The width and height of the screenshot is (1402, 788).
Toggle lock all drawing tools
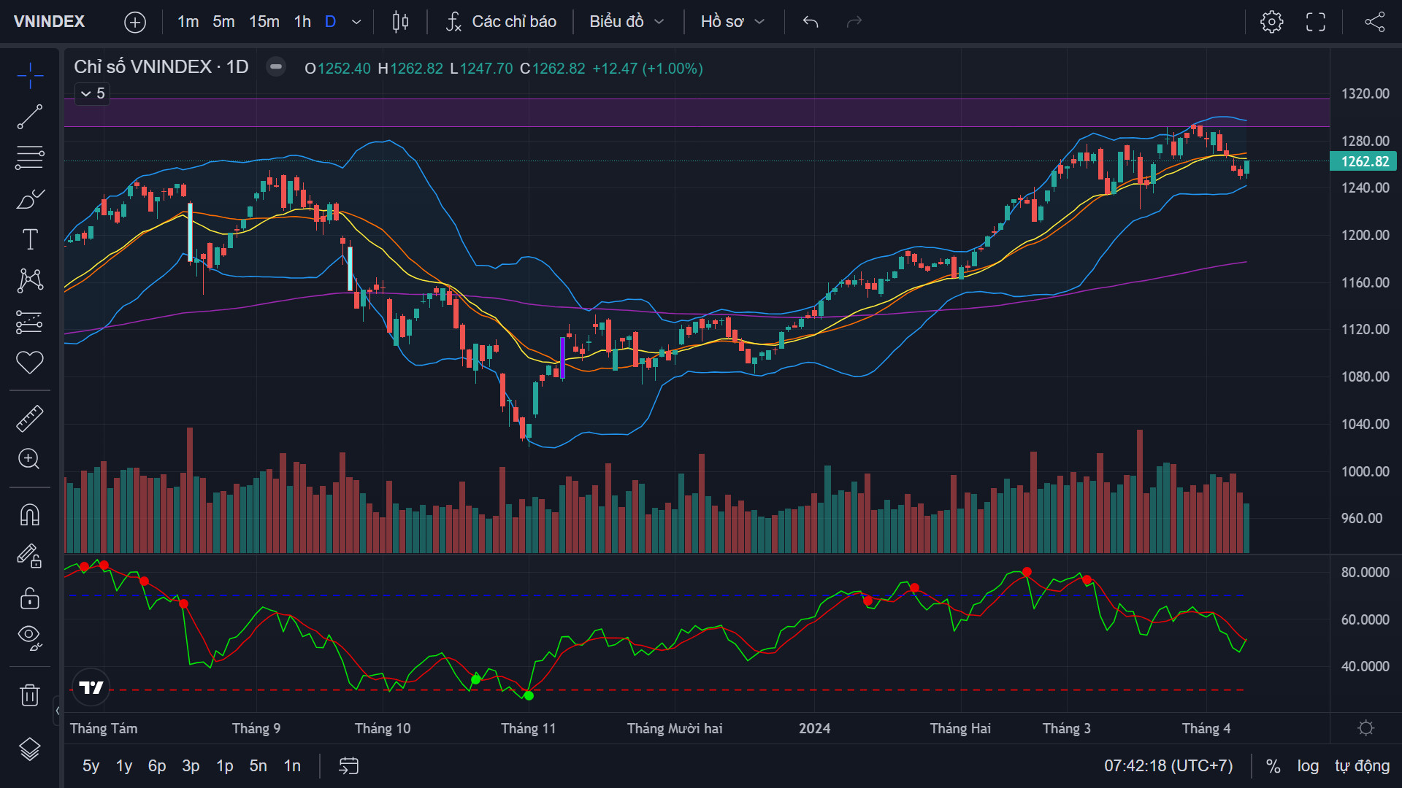tap(29, 598)
